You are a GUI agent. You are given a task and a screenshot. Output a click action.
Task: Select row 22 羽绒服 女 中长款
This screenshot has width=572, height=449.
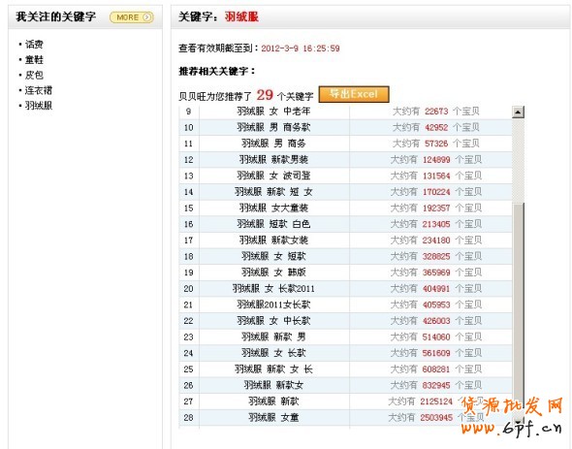click(x=345, y=320)
